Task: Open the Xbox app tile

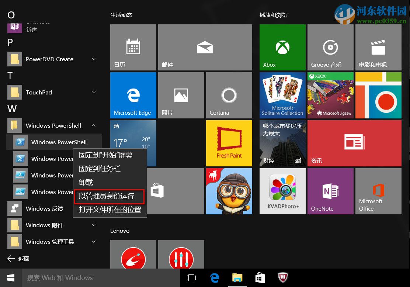Action: point(282,47)
